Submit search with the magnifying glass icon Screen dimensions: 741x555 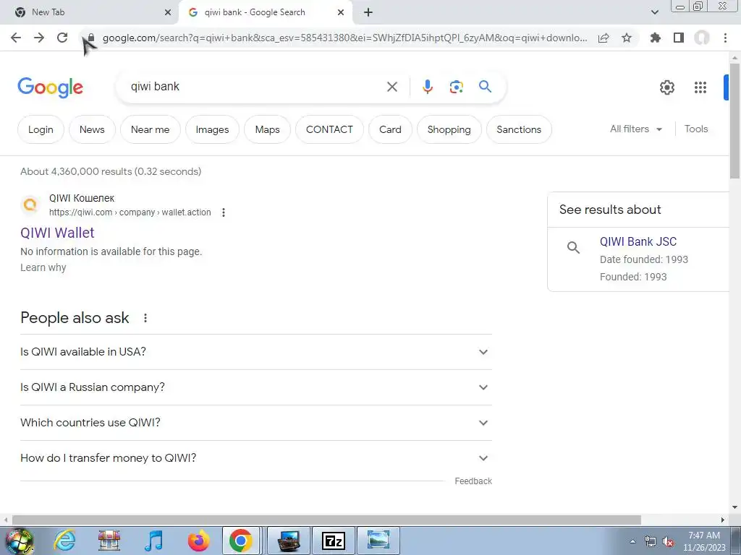[x=486, y=87]
